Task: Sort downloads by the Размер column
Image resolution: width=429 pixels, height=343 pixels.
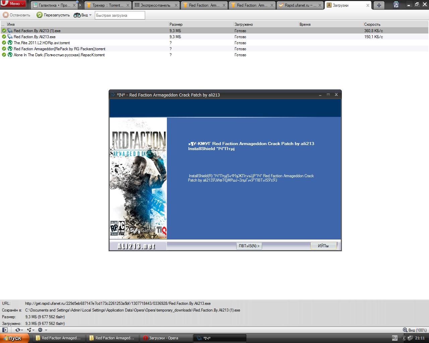Action: pyautogui.click(x=201, y=24)
